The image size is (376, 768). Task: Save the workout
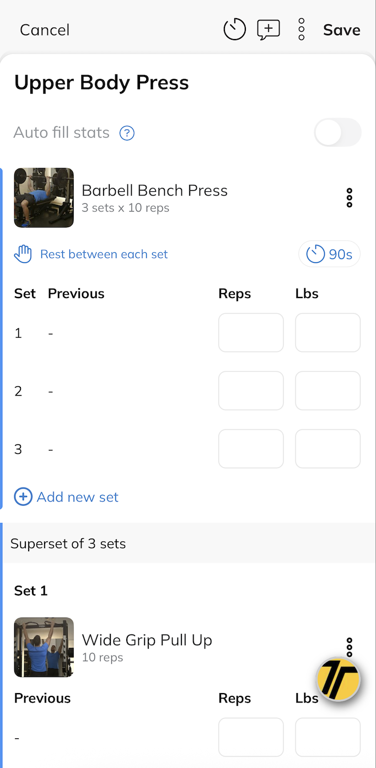341,30
